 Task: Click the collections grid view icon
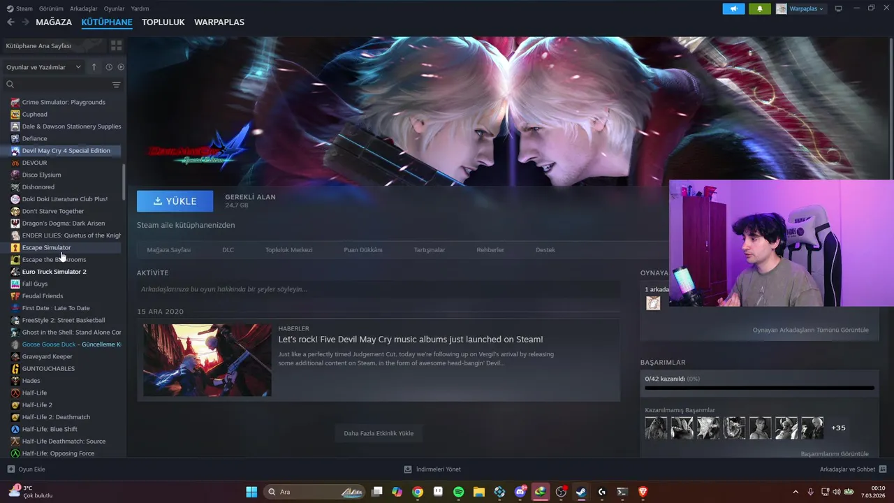116,45
